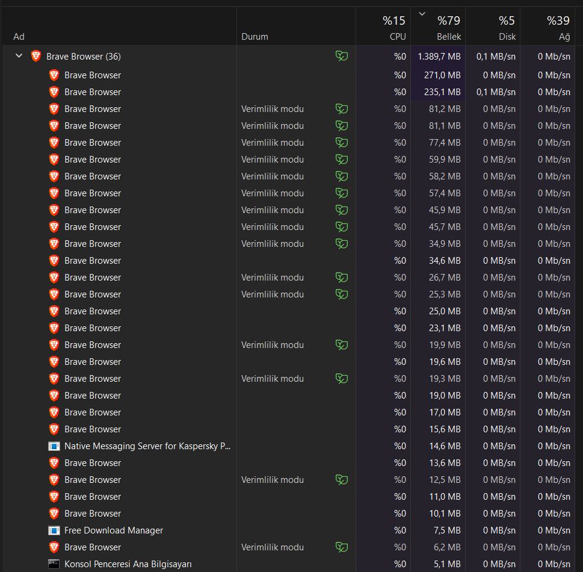The image size is (583, 572).
Task: Click Verimlilik modu status in the 77,4 MB row
Action: 272,143
